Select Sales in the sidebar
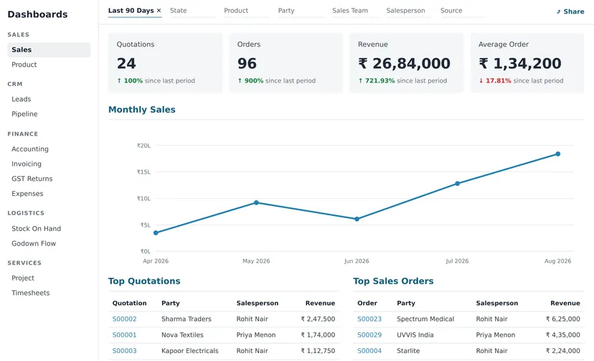The image size is (594, 361). pyautogui.click(x=49, y=50)
